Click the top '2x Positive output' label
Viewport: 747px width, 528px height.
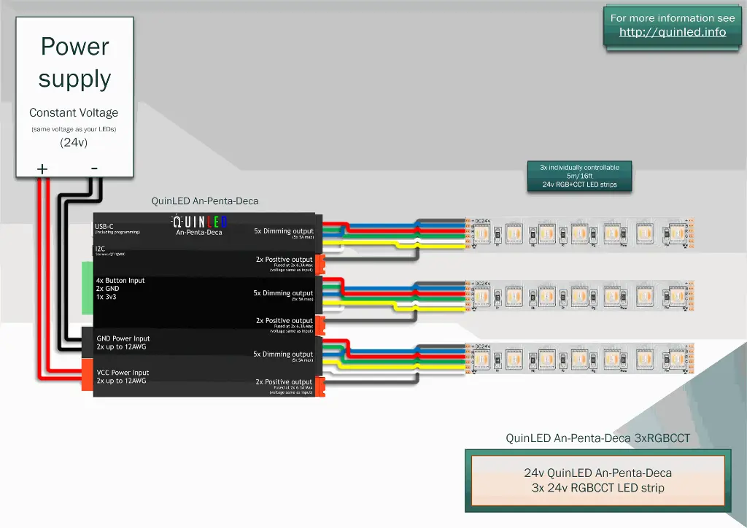pyautogui.click(x=285, y=260)
